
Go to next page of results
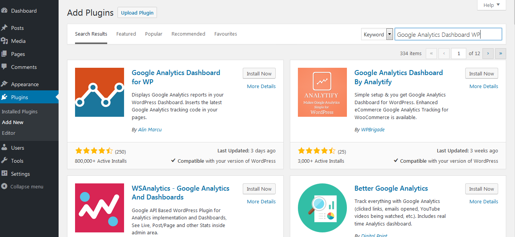point(488,53)
